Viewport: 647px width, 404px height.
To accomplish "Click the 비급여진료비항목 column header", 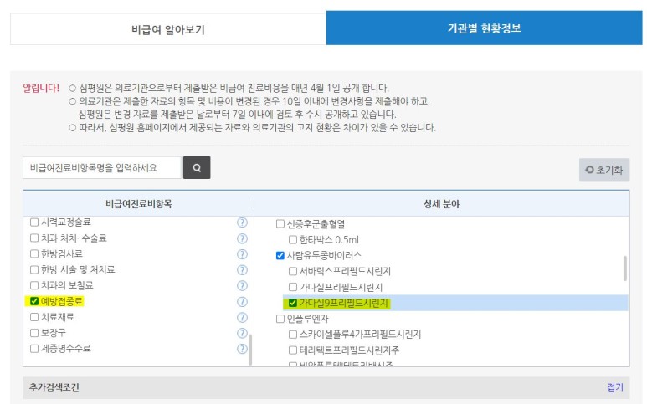I will click(139, 203).
